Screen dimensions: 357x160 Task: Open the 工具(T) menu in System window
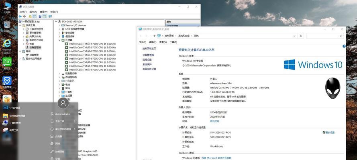point(173,42)
